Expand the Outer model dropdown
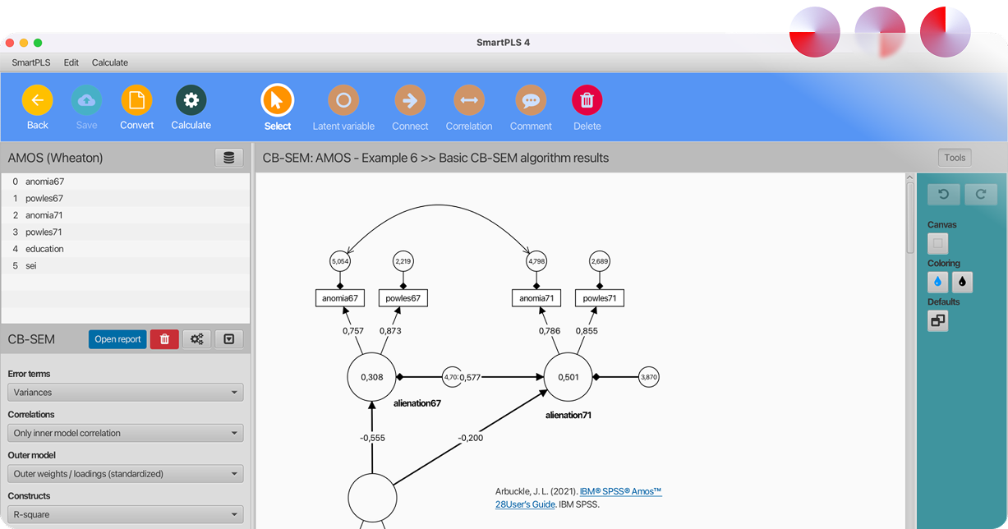This screenshot has width=1008, height=529. 126,474
